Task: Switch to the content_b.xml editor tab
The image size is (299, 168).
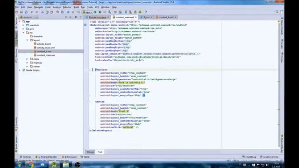Action: coord(166,17)
